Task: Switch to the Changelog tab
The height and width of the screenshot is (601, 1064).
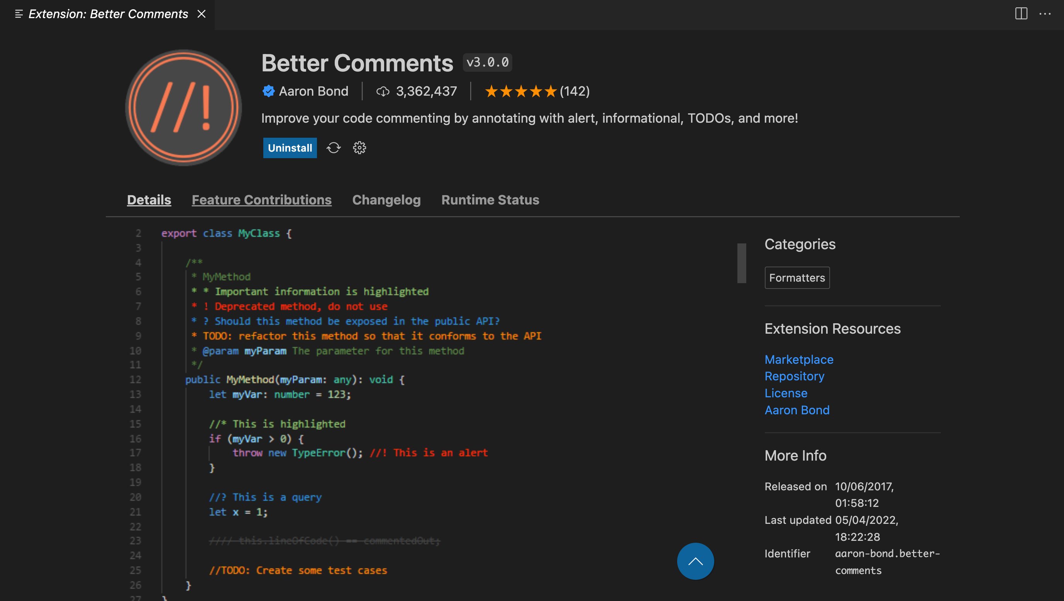Action: pyautogui.click(x=386, y=200)
